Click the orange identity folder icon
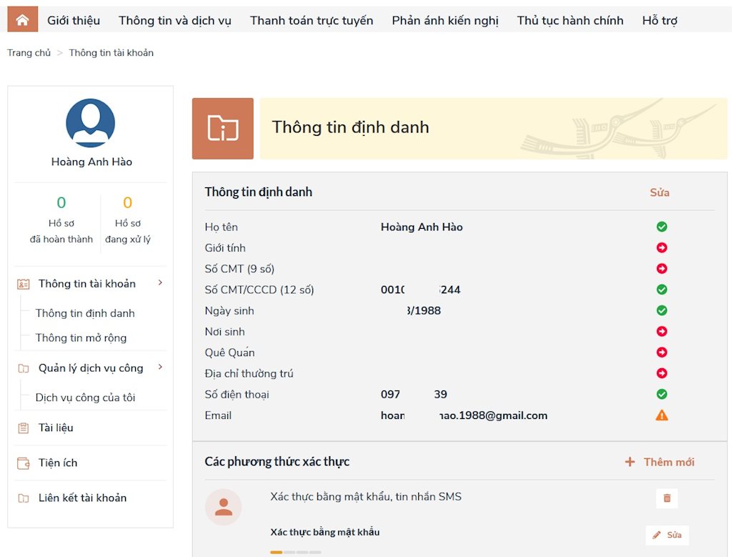 [223, 129]
